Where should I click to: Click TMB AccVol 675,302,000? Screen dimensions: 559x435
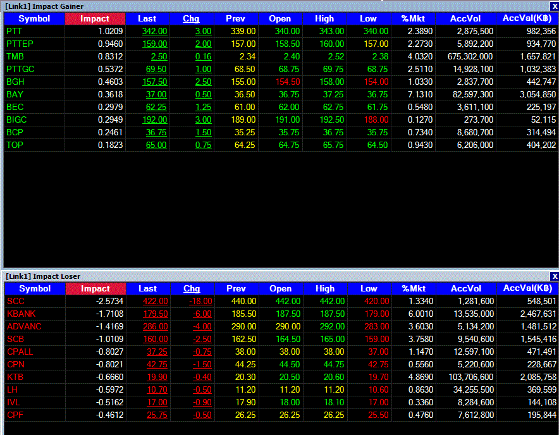click(x=470, y=57)
